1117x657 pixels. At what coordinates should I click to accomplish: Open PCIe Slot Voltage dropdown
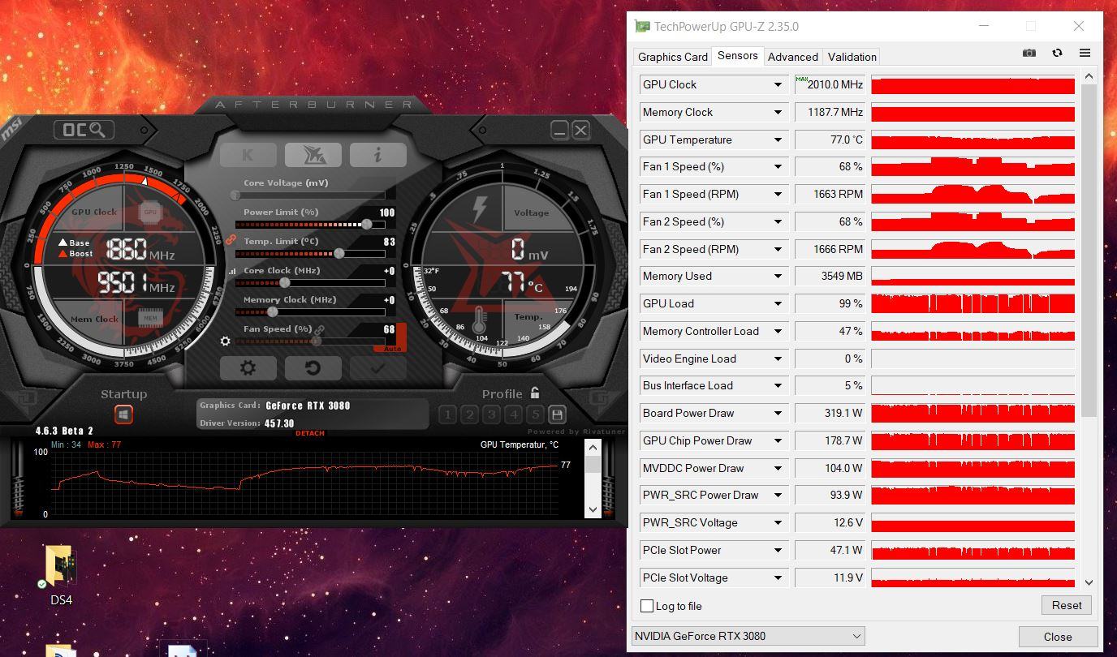point(778,578)
